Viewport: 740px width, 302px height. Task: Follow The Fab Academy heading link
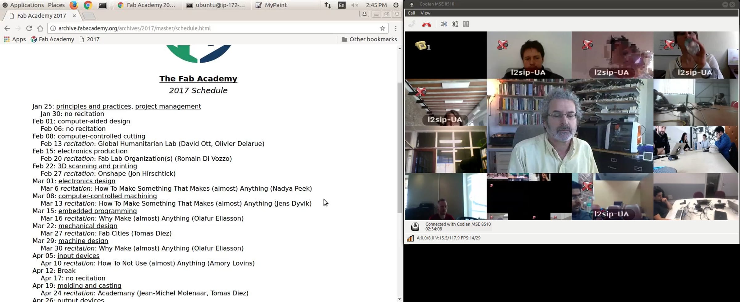198,79
